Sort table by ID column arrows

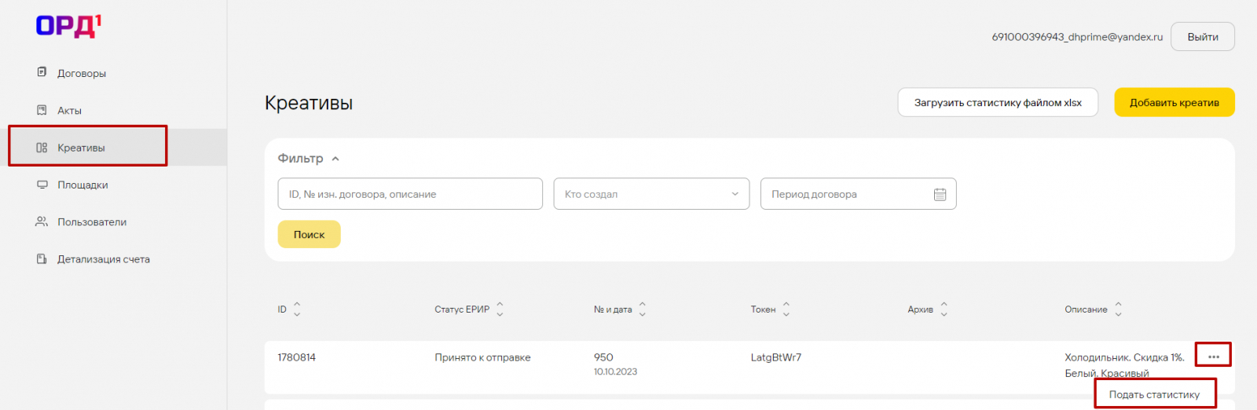(297, 309)
